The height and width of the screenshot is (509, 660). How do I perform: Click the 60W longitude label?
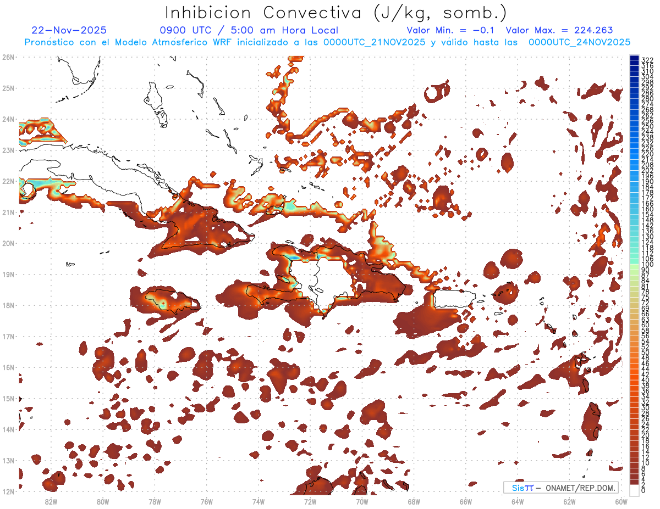621,501
